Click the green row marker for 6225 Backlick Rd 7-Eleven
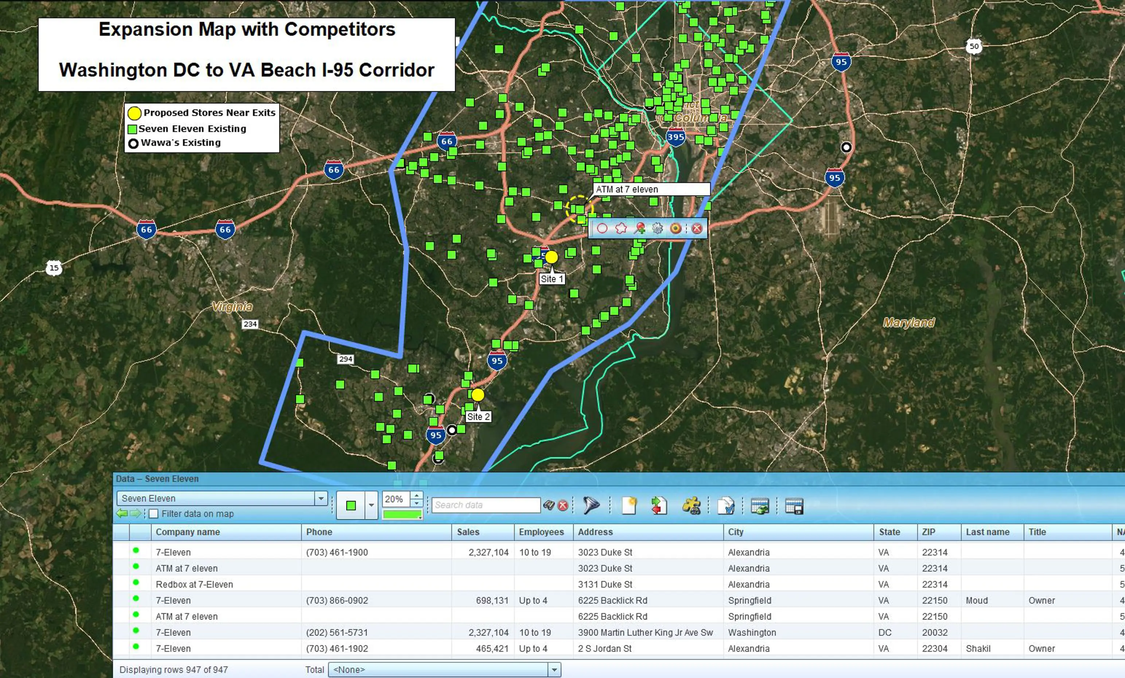1125x678 pixels. 136,599
